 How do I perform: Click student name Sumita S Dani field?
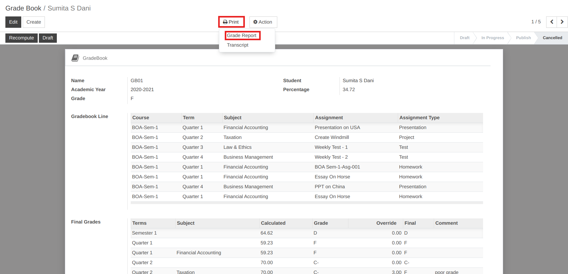coord(358,81)
